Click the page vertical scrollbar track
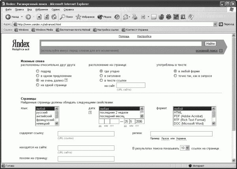Viewport: 237px width, 169px height. (x=234, y=98)
